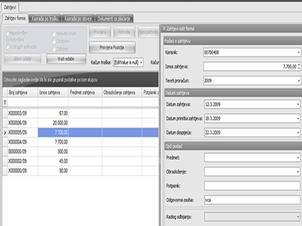Expand the Obrazloženje dropdown

[298, 172]
